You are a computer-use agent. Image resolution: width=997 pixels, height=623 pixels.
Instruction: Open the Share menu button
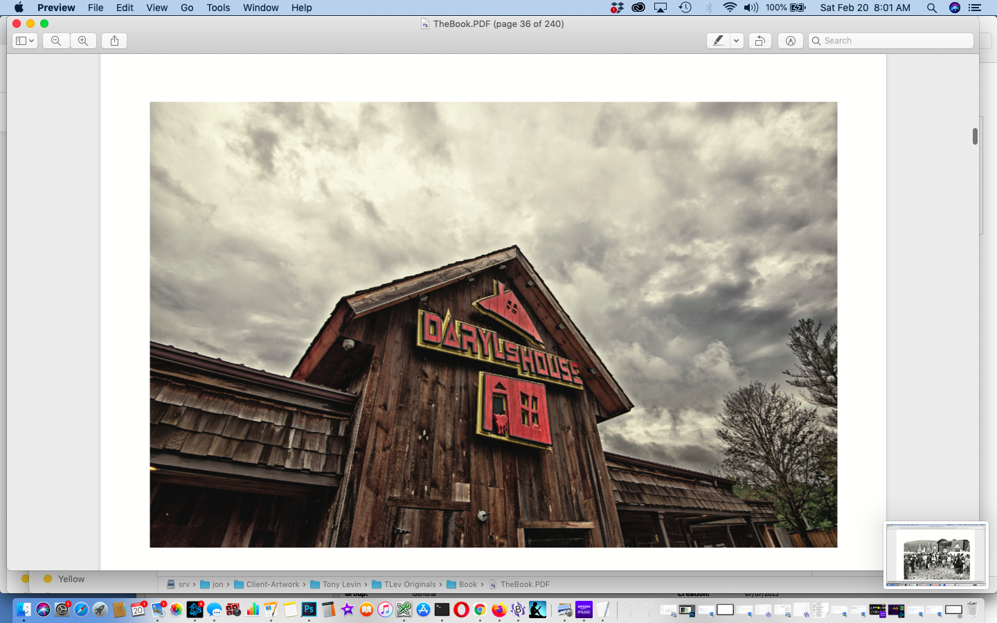(114, 41)
